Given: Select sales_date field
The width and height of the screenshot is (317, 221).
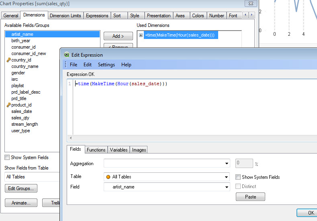Looking at the screenshot, I should click(x=22, y=111).
